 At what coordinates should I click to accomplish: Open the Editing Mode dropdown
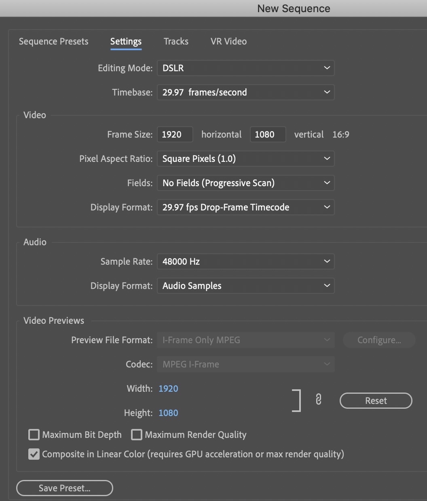(x=246, y=68)
